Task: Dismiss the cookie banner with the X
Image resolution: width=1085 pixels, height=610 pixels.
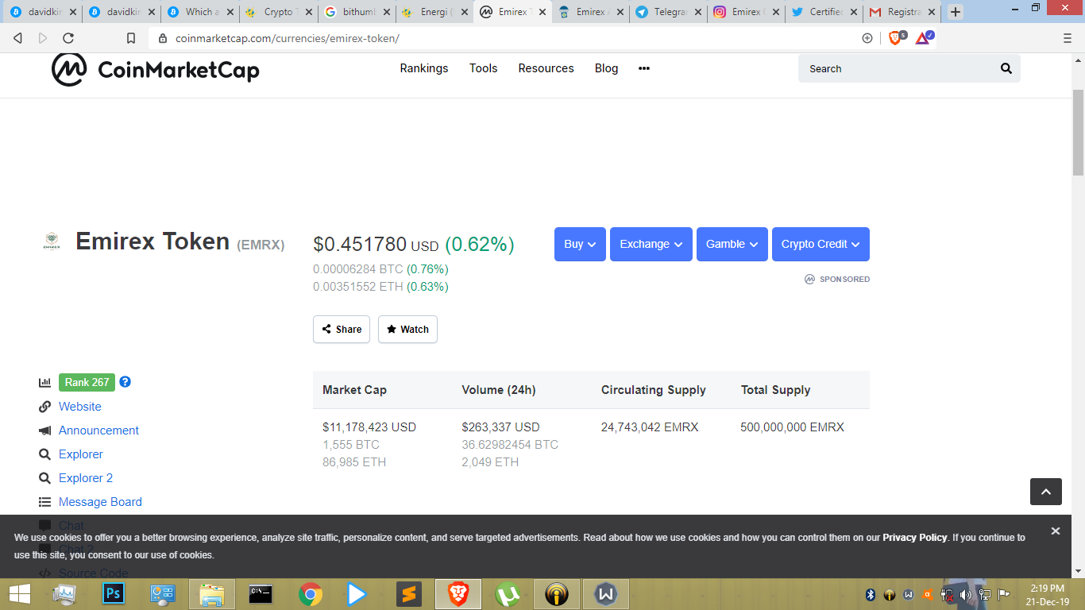Action: pos(1056,531)
